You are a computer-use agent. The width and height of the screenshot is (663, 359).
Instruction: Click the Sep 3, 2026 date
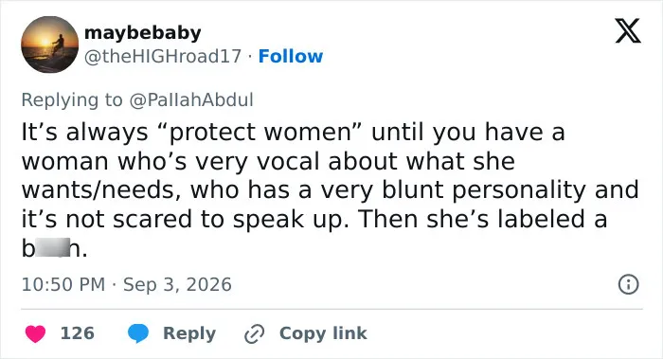point(177,284)
